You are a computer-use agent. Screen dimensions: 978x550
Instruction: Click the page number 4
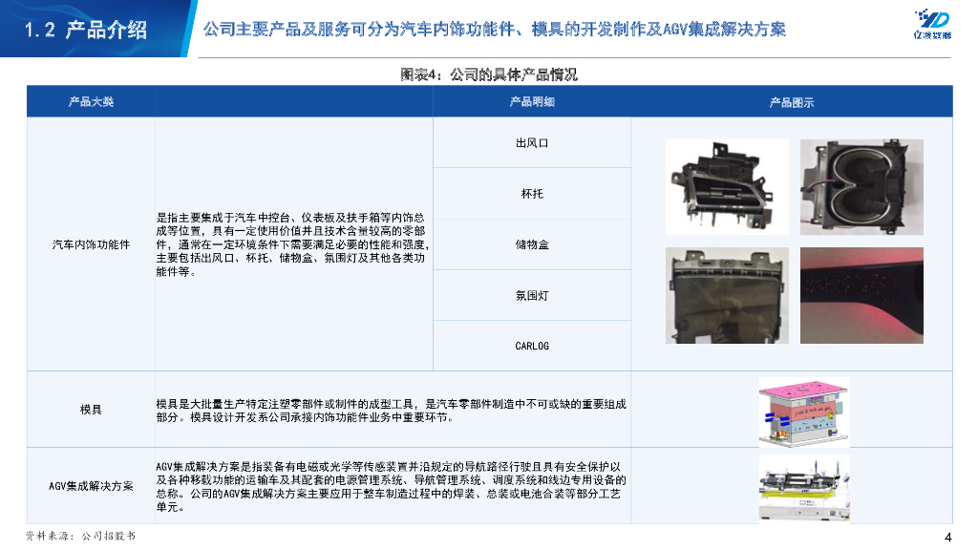click(x=948, y=537)
